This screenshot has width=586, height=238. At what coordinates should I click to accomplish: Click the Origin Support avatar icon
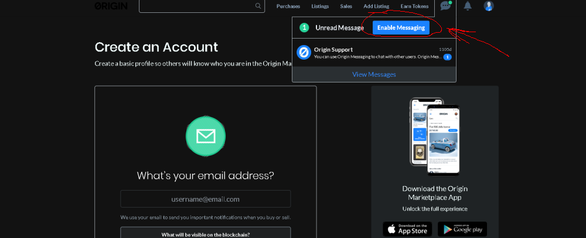click(304, 52)
